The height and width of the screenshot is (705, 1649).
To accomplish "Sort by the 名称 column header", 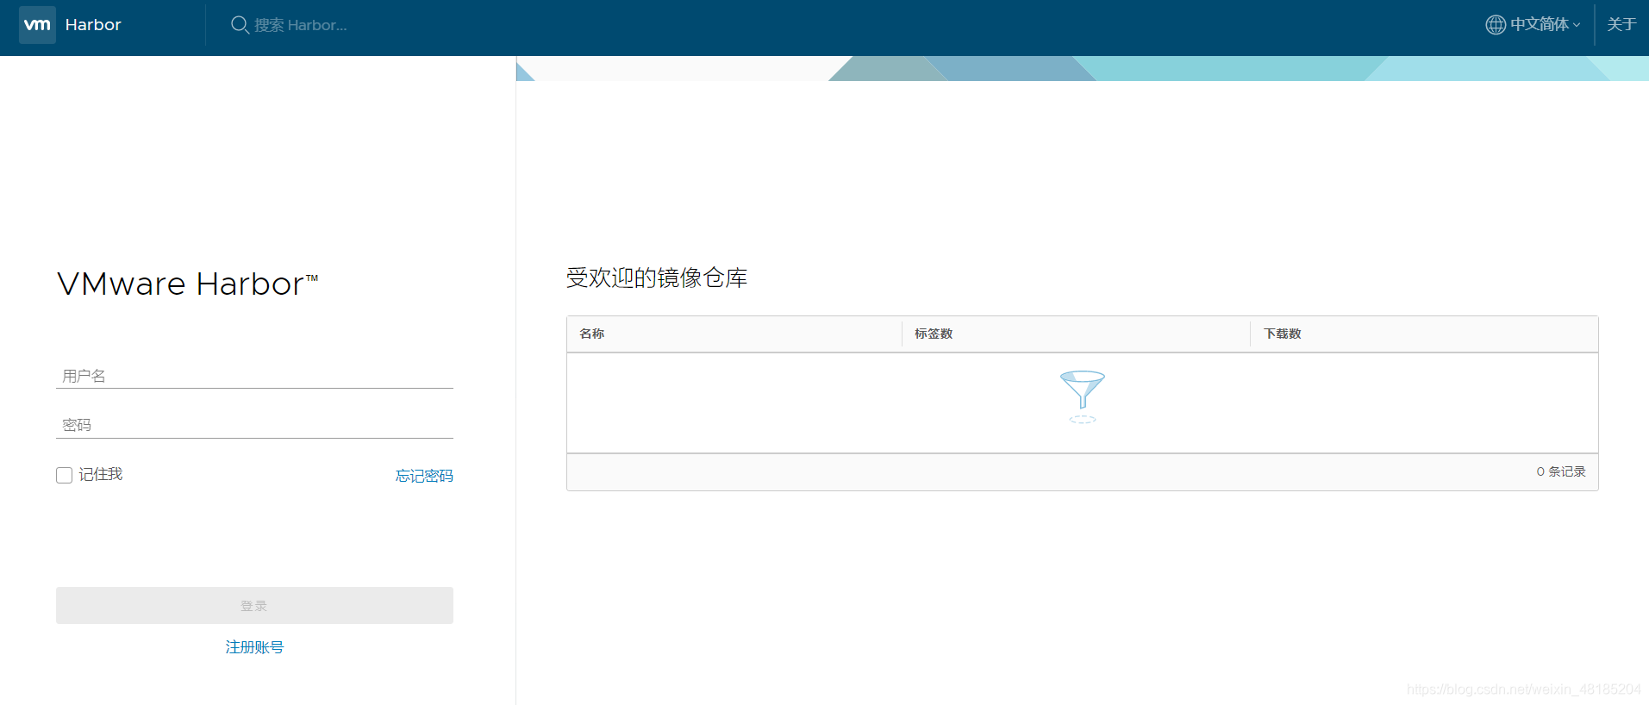I will tap(591, 334).
